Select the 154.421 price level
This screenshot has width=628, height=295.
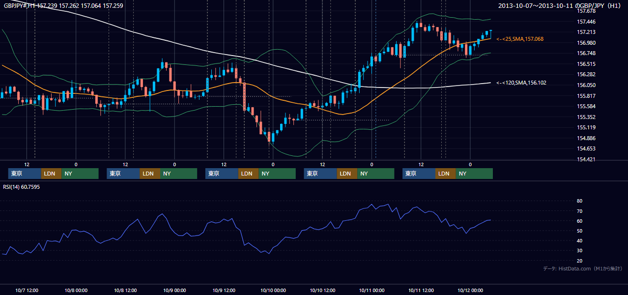[586, 159]
